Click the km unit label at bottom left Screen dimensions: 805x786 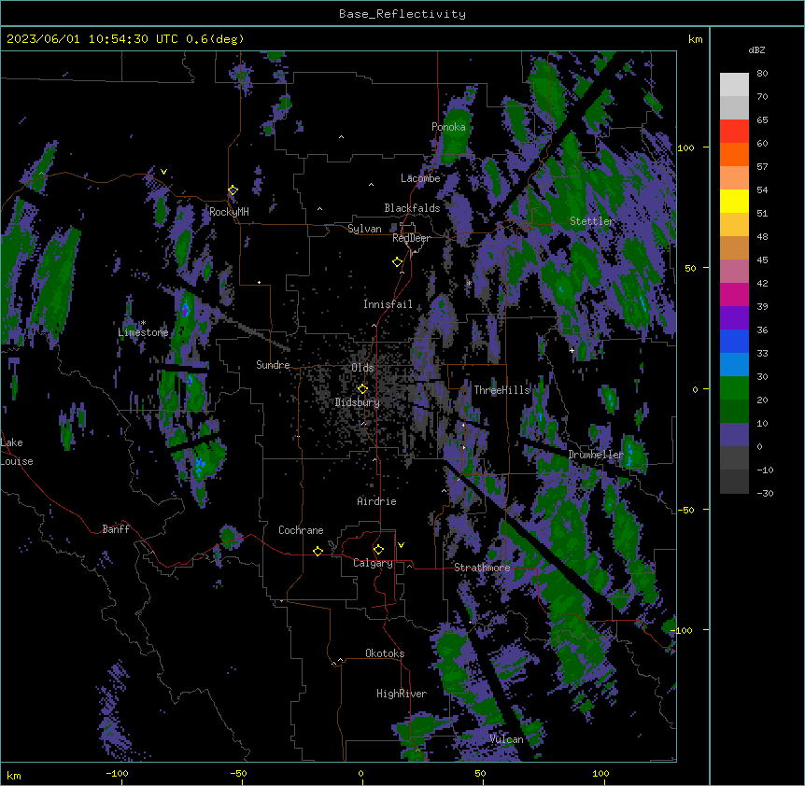tap(14, 776)
